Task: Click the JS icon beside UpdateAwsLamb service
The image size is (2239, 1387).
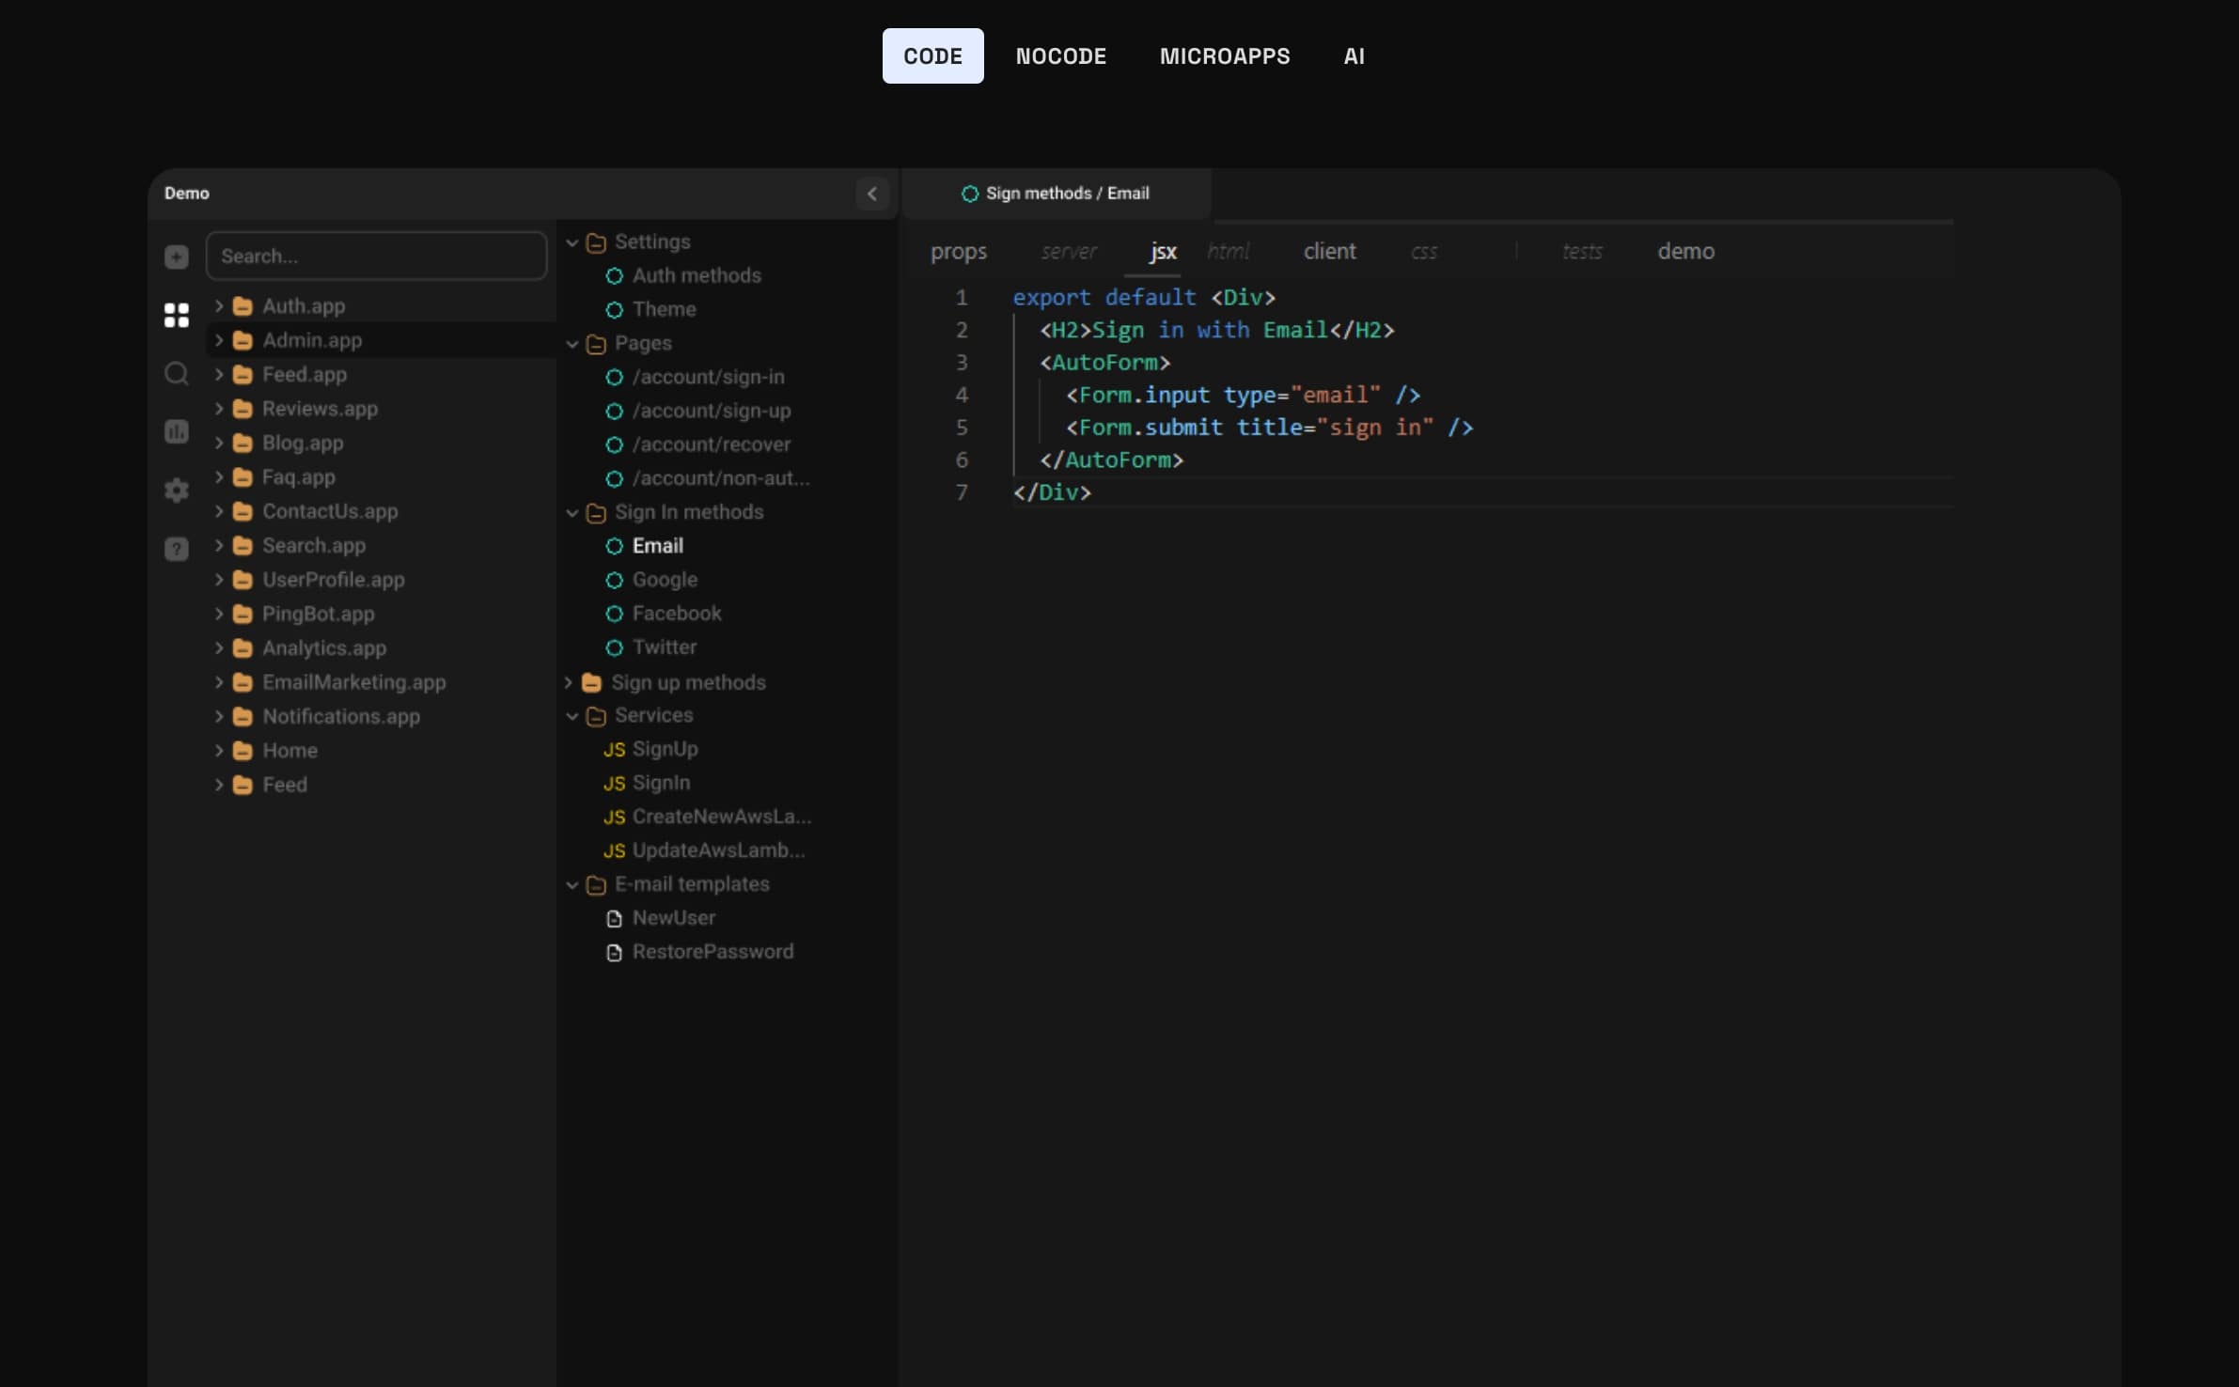Action: point(616,850)
